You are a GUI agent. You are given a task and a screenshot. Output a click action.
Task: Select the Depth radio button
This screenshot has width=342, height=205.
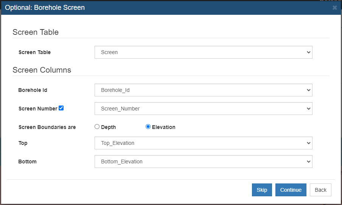(97, 126)
